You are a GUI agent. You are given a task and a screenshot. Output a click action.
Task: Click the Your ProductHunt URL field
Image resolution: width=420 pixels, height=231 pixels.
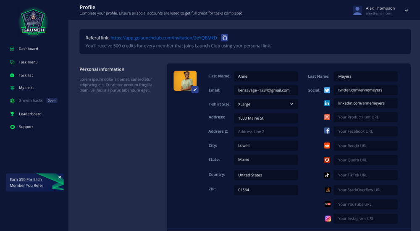click(x=365, y=117)
